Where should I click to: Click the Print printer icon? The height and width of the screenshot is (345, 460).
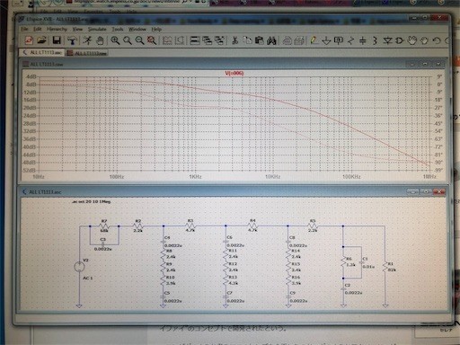click(287, 40)
